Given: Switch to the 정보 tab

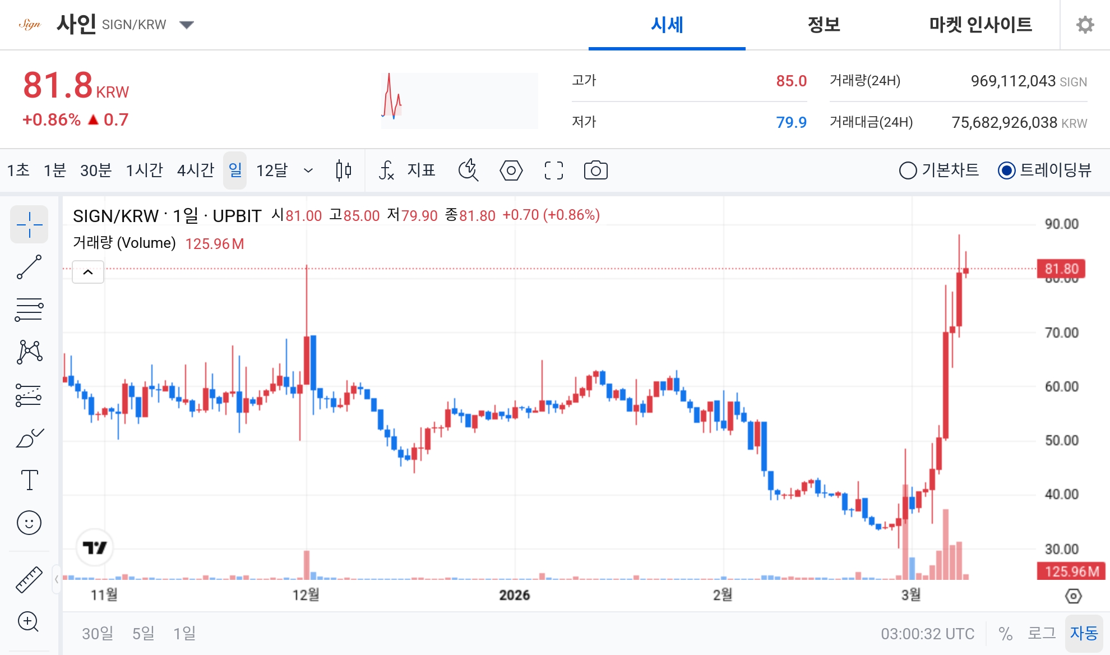Looking at the screenshot, I should (823, 25).
